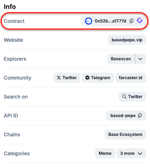Search for the token on Twitter
150x167 pixels.
(x=132, y=97)
